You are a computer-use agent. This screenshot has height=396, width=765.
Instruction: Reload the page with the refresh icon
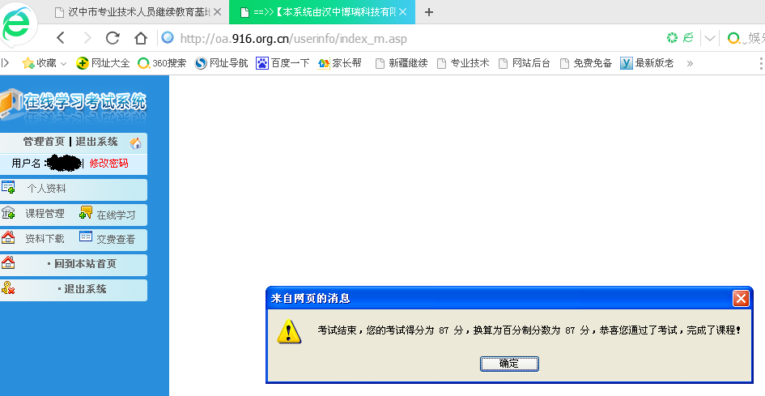point(113,38)
